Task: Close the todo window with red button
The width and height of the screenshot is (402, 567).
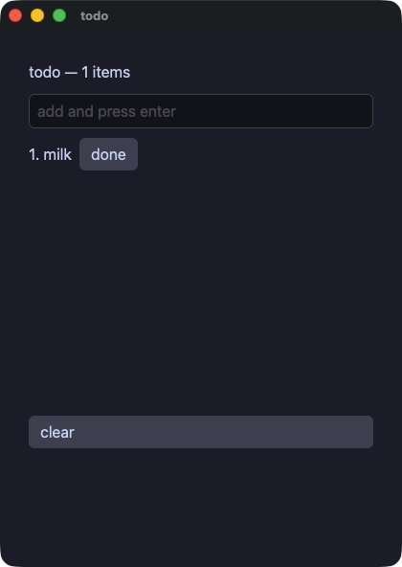Action: [x=15, y=15]
